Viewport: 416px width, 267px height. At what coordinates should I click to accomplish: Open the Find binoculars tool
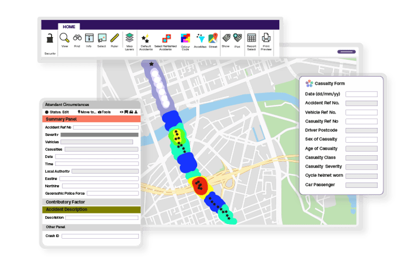77,38
